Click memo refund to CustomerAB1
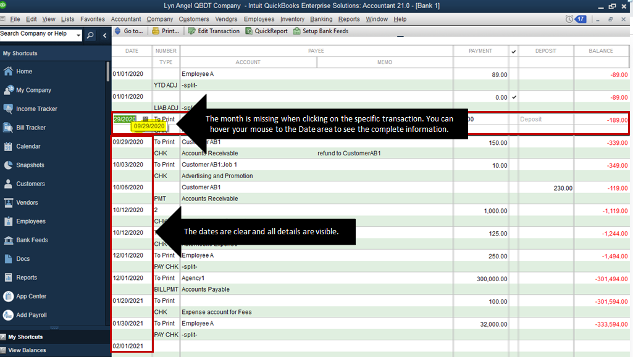 (349, 153)
